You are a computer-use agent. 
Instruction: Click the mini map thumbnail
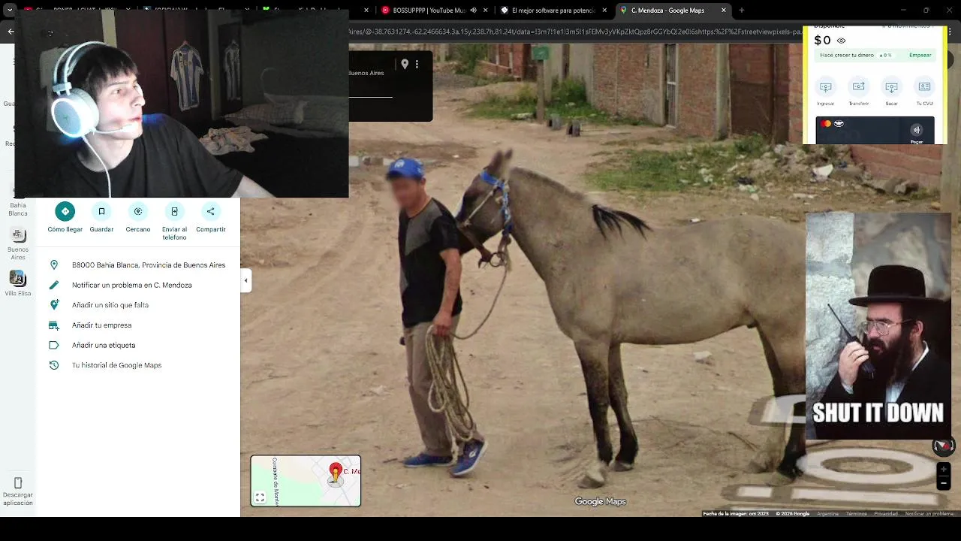point(306,481)
